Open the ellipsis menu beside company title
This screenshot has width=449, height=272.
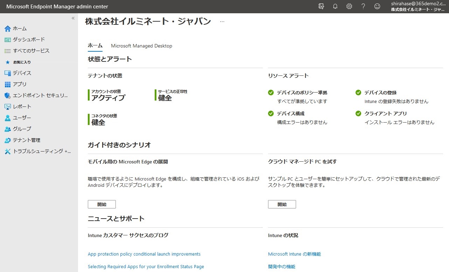(x=222, y=22)
